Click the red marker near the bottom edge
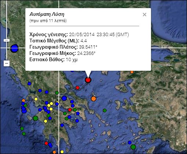187x154 pixels. (x=46, y=143)
